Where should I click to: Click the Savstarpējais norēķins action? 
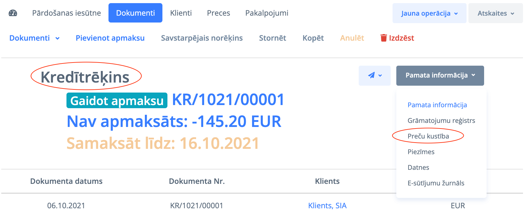click(x=202, y=38)
